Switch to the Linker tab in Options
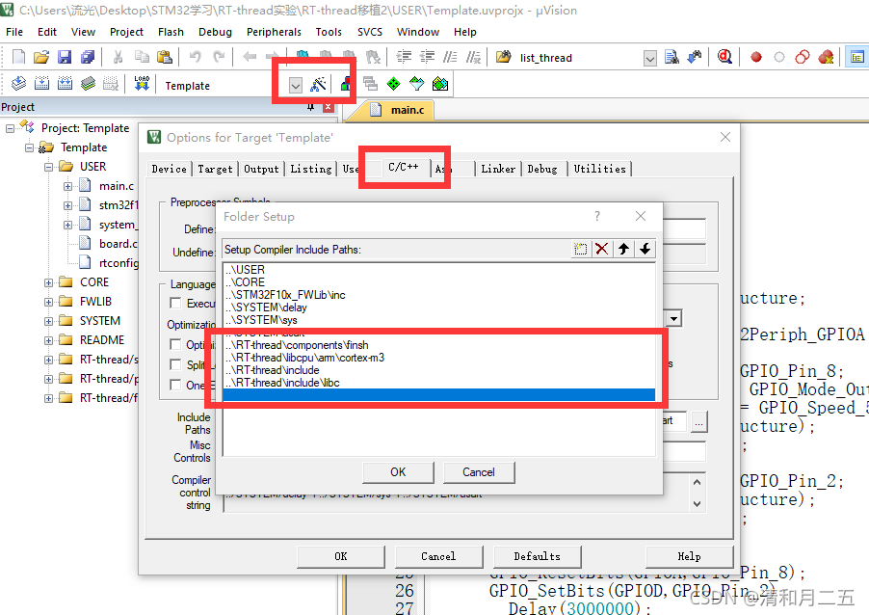The image size is (869, 615). pyautogui.click(x=498, y=169)
